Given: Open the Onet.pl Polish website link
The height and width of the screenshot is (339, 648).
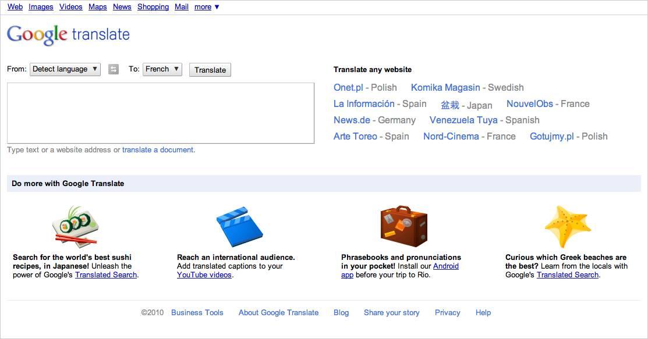Looking at the screenshot, I should pos(348,88).
